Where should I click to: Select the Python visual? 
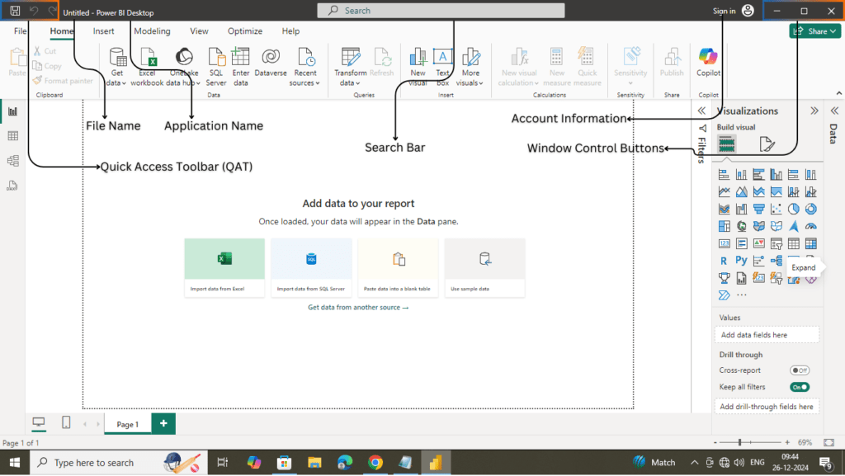pos(742,261)
